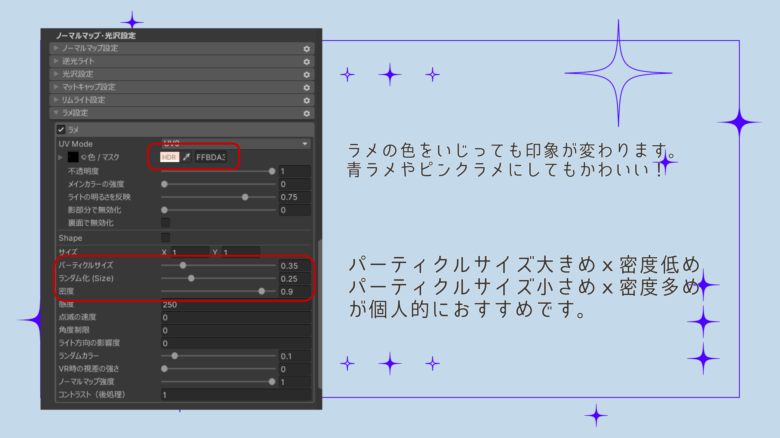
Task: Click the ランダムカラー slider handle
Action: pos(175,356)
